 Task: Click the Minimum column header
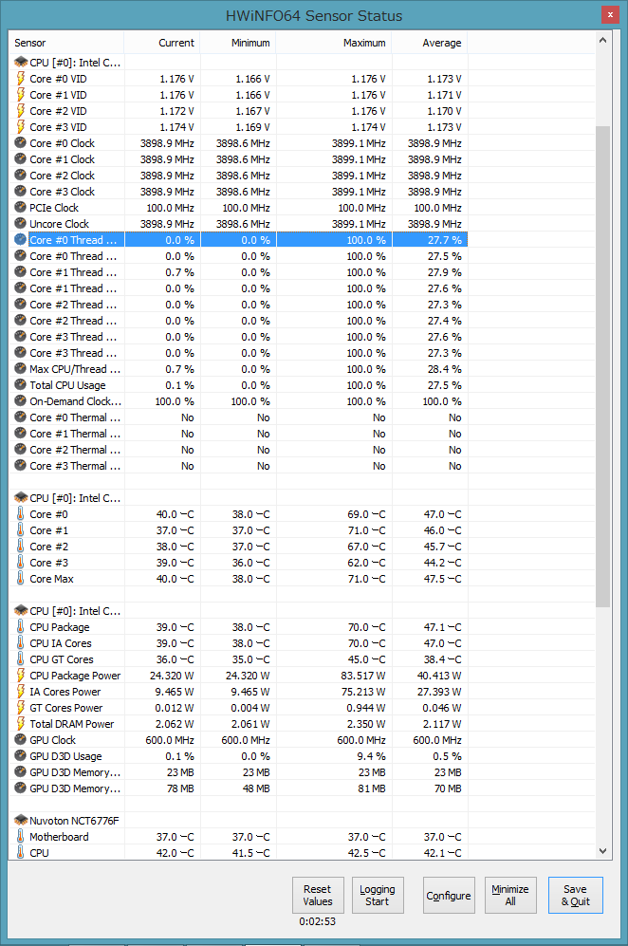[x=238, y=43]
